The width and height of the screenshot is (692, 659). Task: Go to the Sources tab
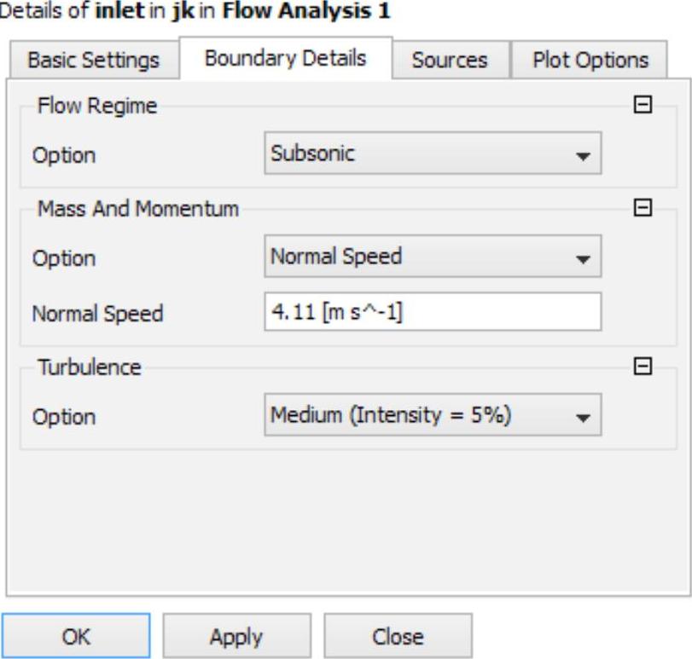point(450,61)
